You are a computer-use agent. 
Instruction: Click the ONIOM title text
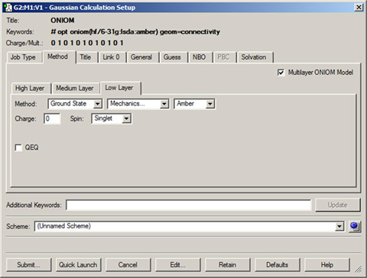(63, 21)
